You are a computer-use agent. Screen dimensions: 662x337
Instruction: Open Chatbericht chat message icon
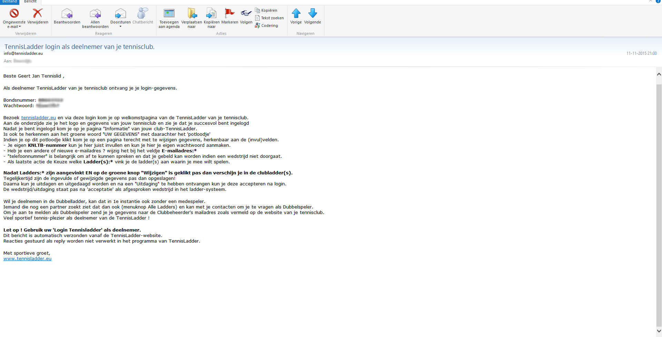tap(142, 13)
